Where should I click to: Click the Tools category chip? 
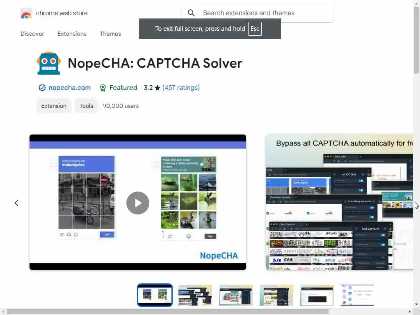coord(86,106)
